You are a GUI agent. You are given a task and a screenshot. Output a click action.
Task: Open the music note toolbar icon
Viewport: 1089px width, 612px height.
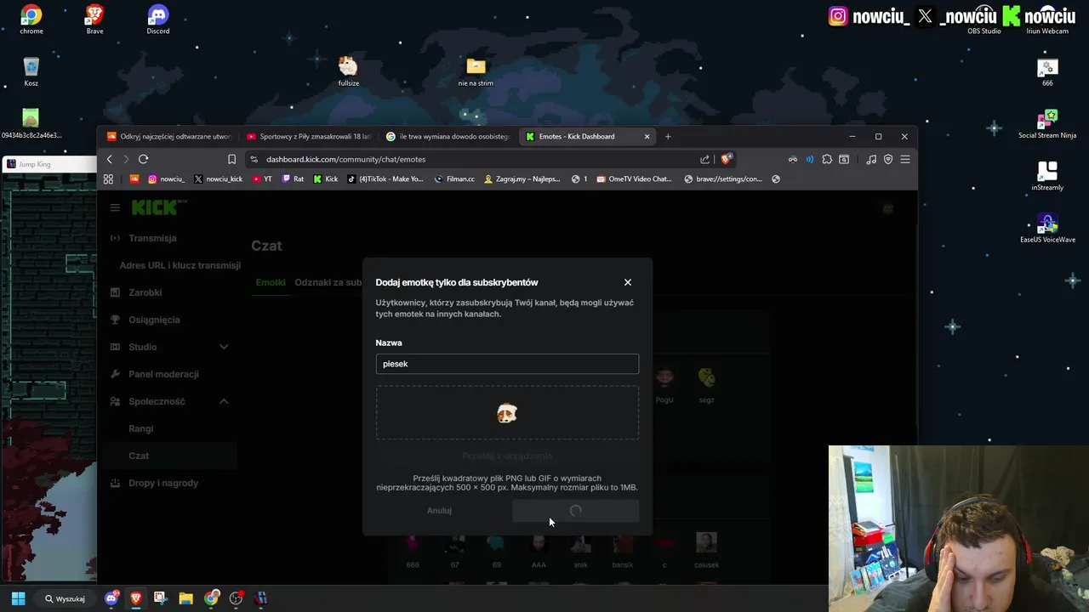(871, 159)
